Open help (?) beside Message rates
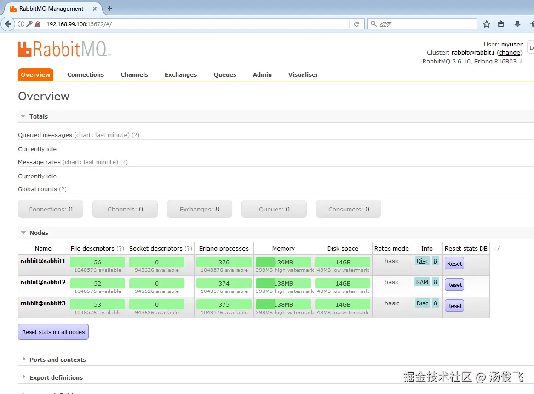 tap(124, 162)
